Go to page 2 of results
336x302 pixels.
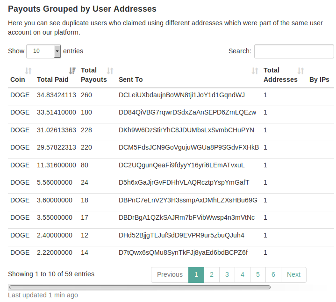click(x=212, y=274)
